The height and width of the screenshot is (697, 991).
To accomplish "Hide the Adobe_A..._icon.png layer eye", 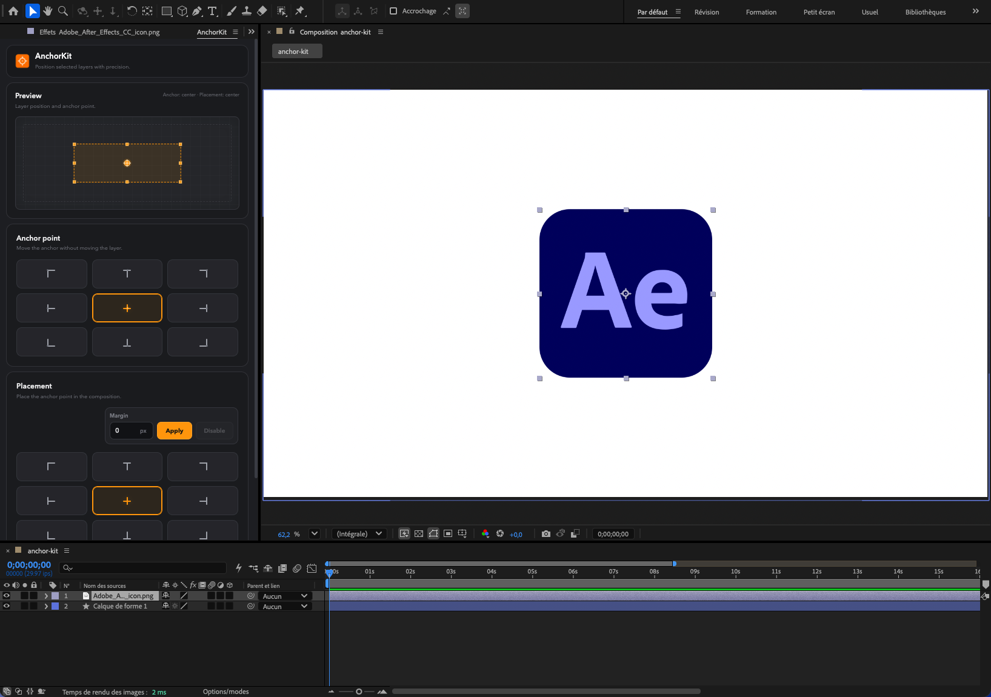I will pyautogui.click(x=7, y=596).
